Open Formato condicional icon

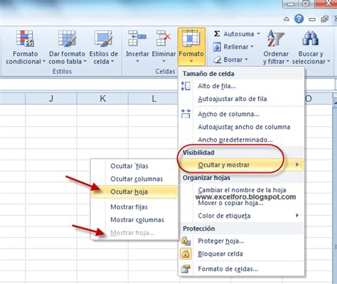click(25, 38)
